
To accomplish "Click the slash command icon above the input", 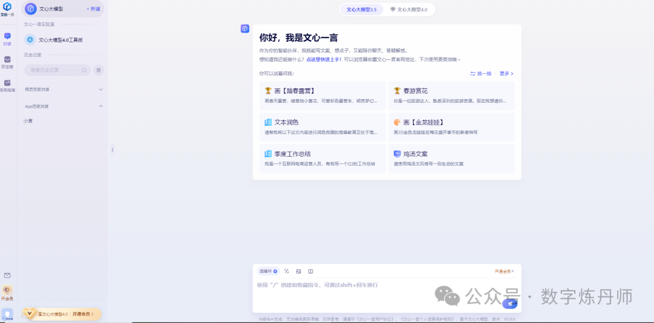I will click(286, 272).
